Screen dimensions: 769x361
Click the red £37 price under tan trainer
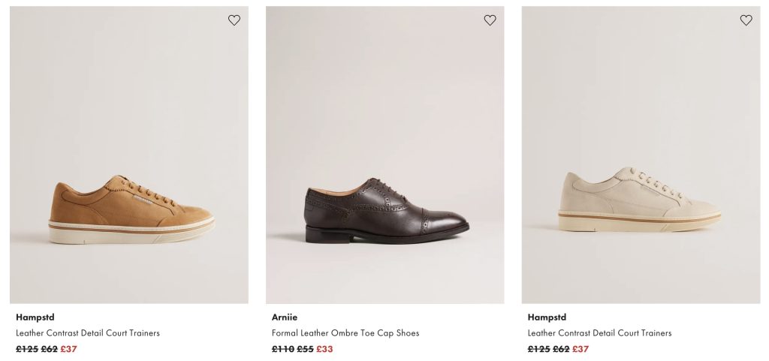click(x=69, y=349)
